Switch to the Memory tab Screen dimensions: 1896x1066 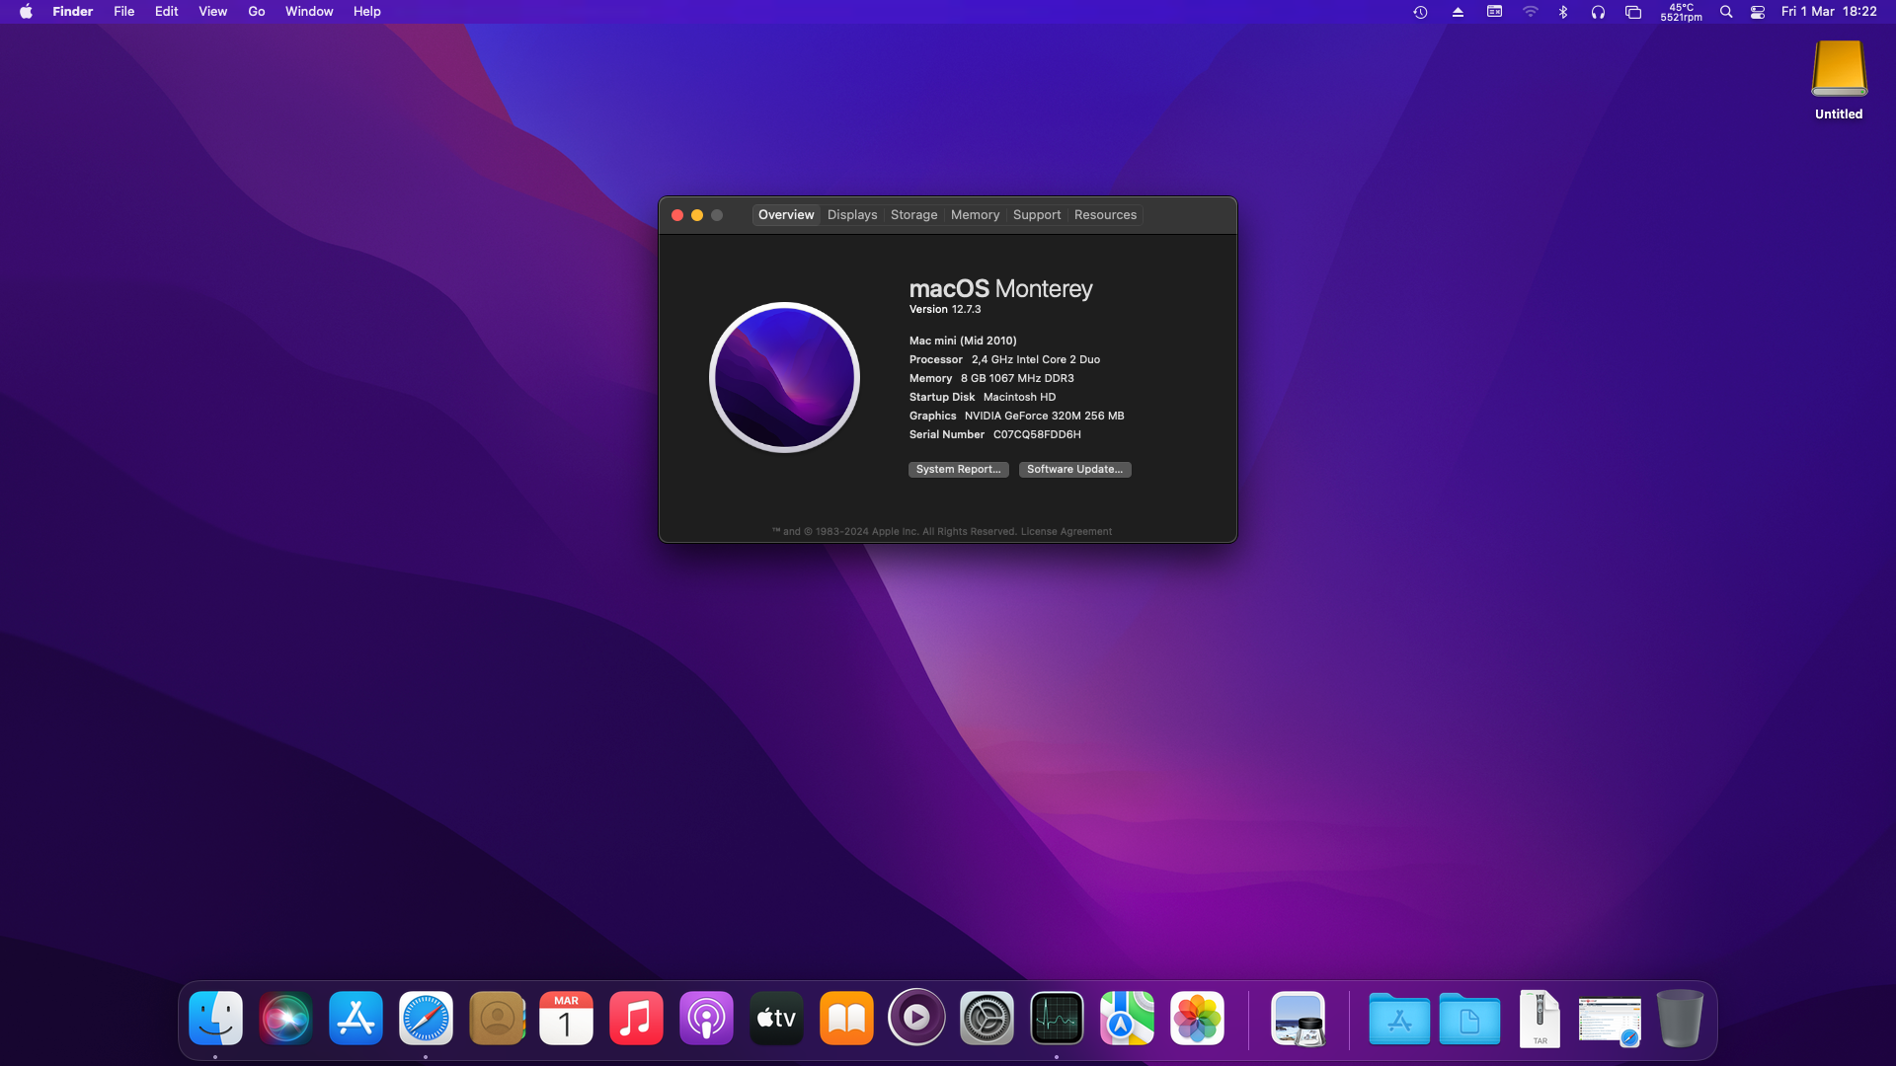(x=976, y=215)
